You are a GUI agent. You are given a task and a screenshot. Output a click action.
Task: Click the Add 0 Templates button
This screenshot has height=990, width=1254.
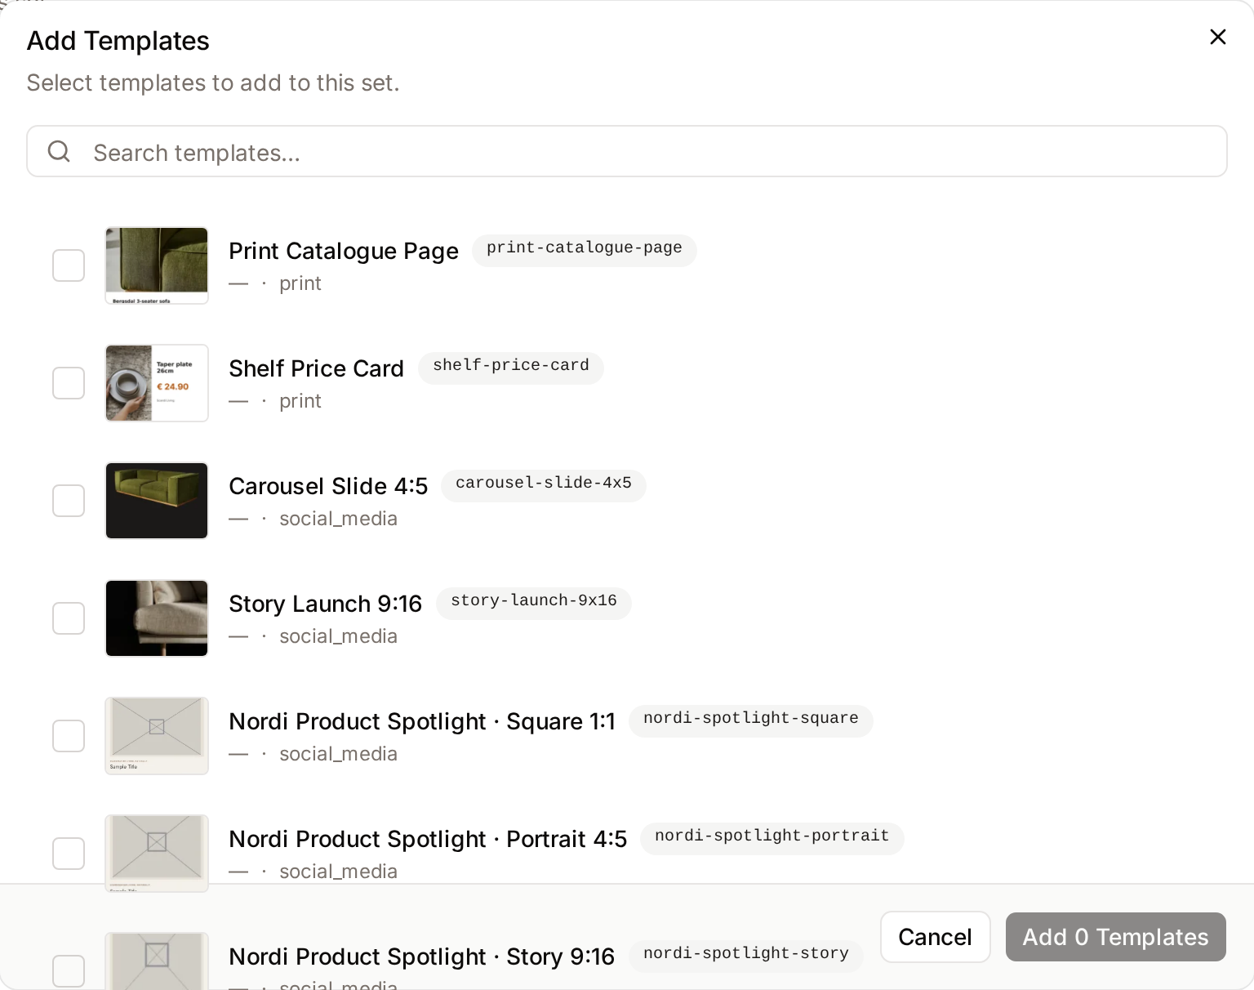pos(1116,937)
